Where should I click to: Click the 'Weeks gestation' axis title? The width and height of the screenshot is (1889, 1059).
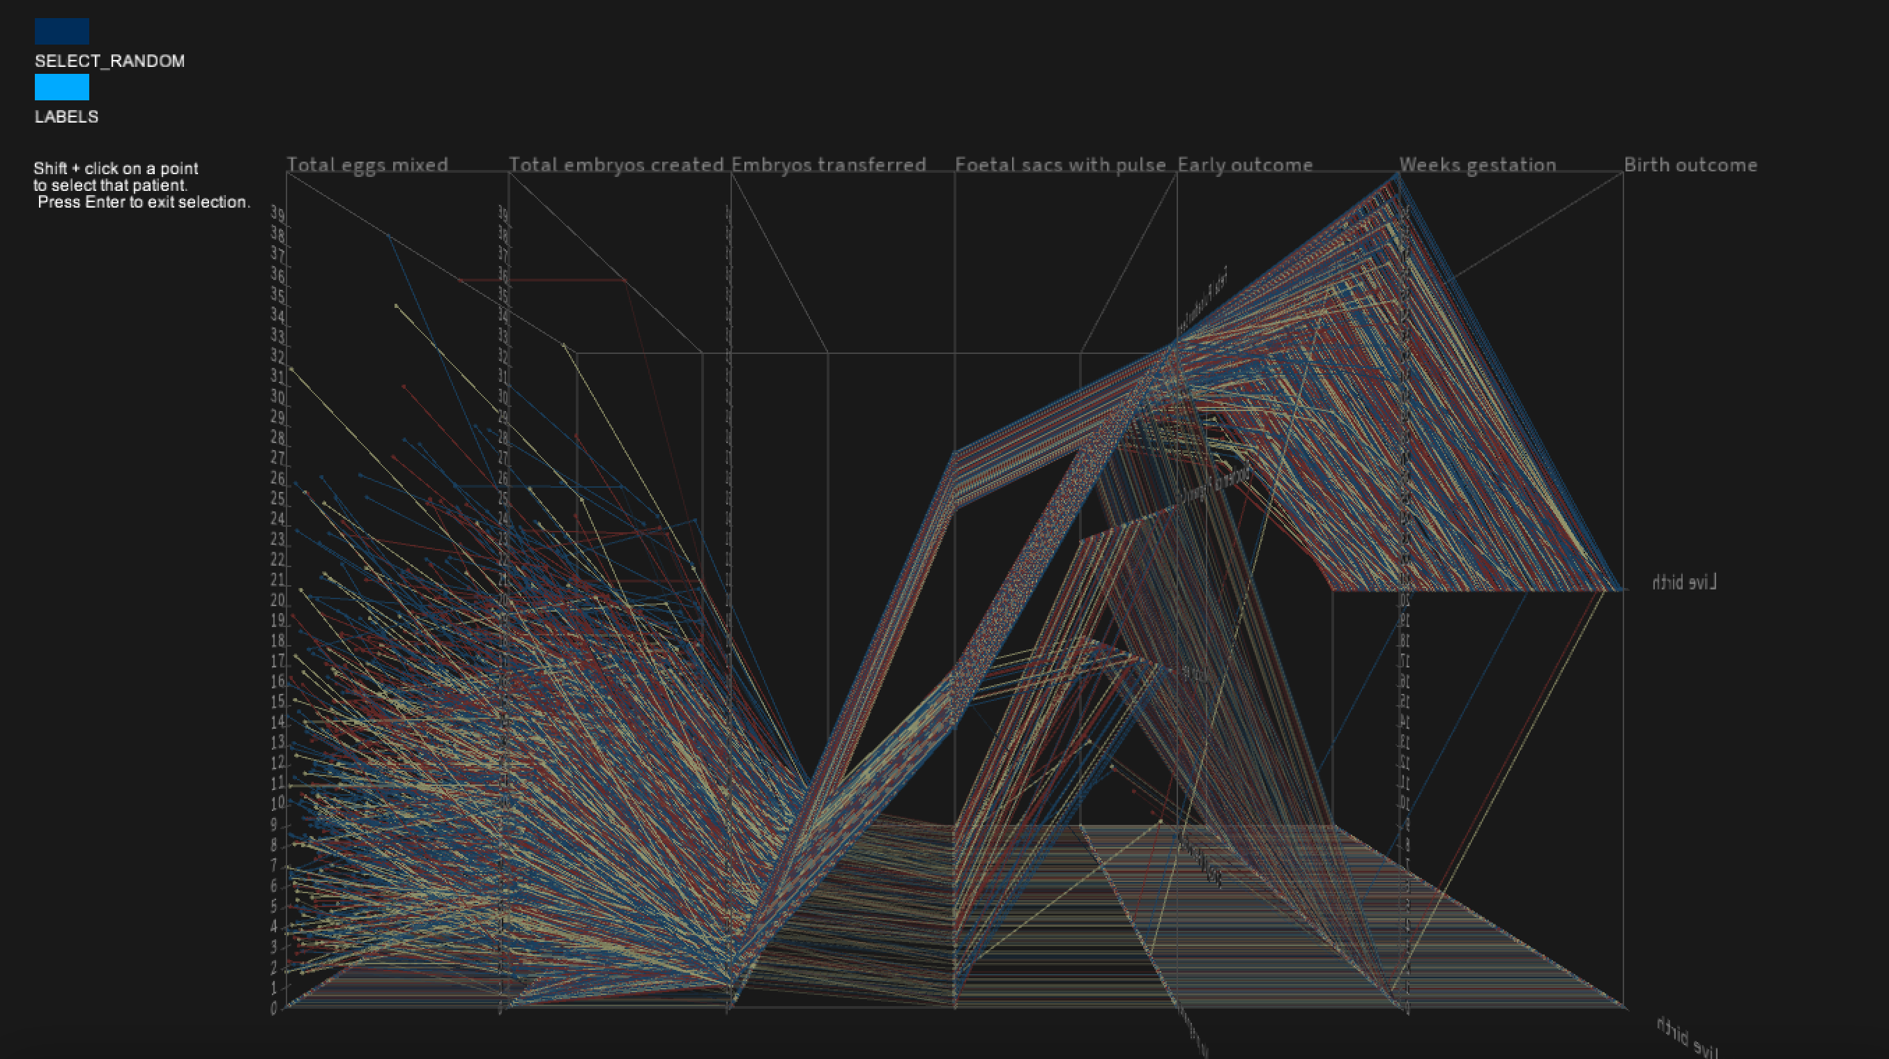(1478, 165)
